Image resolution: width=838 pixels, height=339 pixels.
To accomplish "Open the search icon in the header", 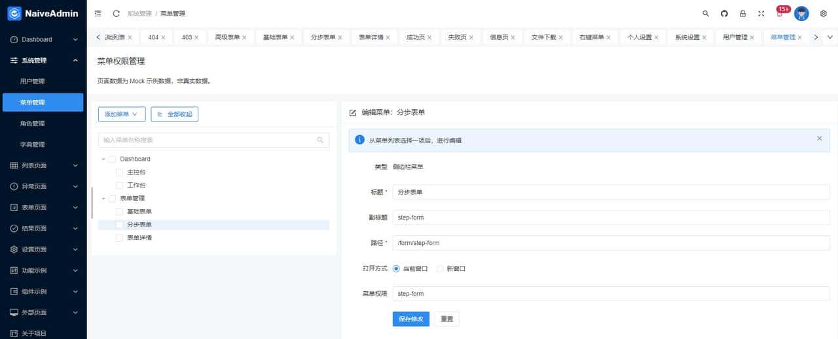I will (x=706, y=13).
